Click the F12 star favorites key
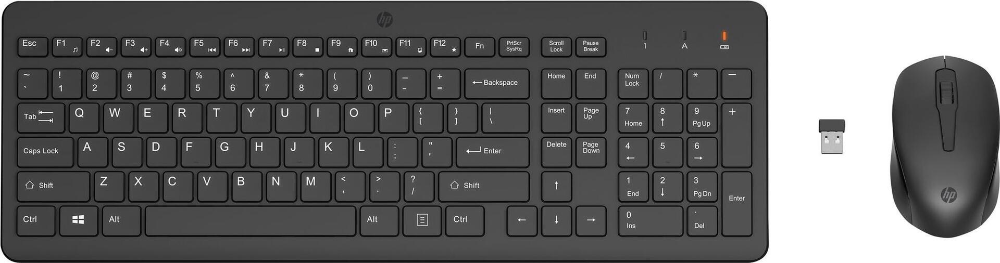Viewport: 1000px width, 263px height. 445,46
